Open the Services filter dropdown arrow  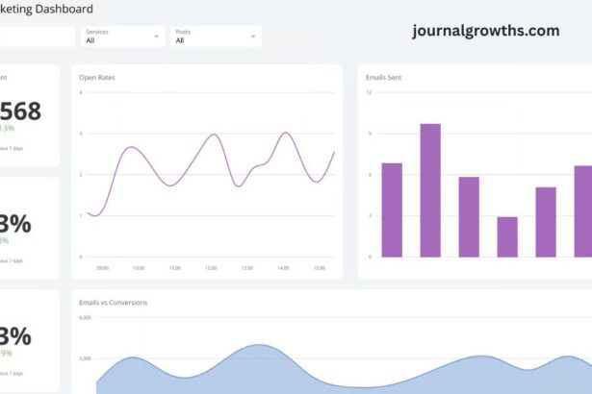(157, 37)
